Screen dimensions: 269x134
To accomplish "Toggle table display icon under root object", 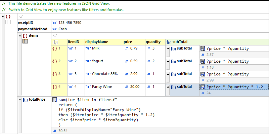I will coord(8,22).
